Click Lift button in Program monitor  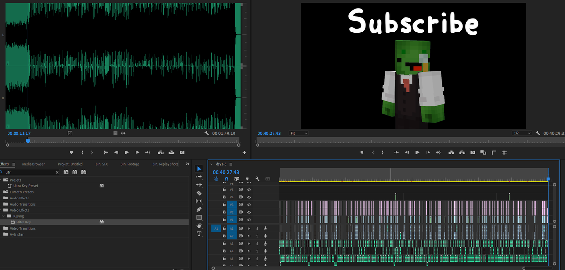click(x=451, y=152)
